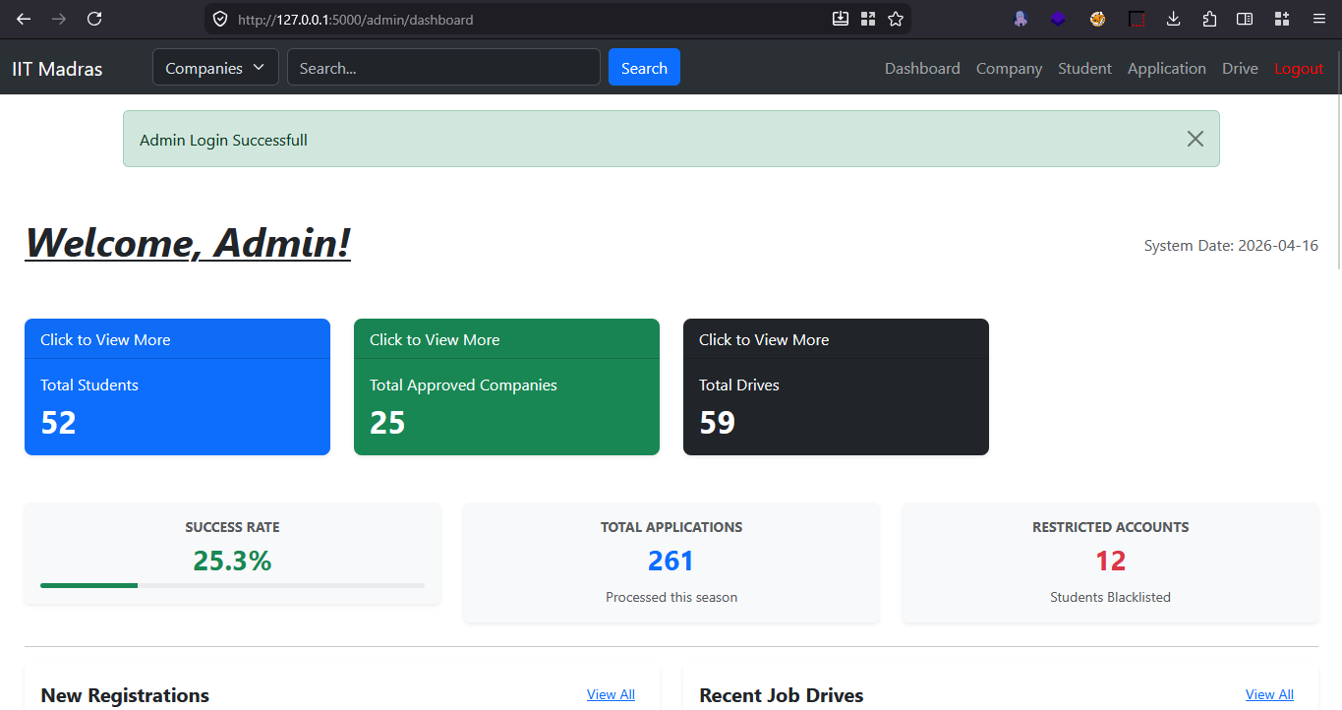
Task: Reload the page with the refresh icon
Action: 94,19
